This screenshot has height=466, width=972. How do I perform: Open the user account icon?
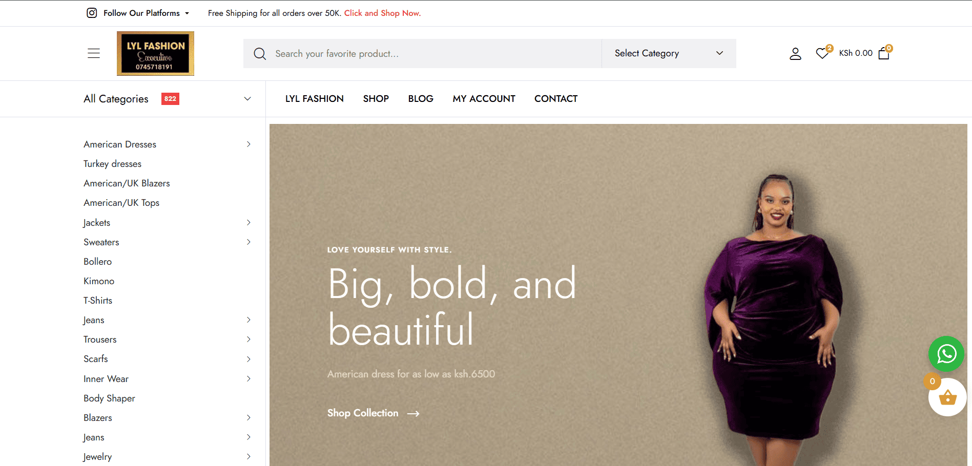(x=795, y=54)
